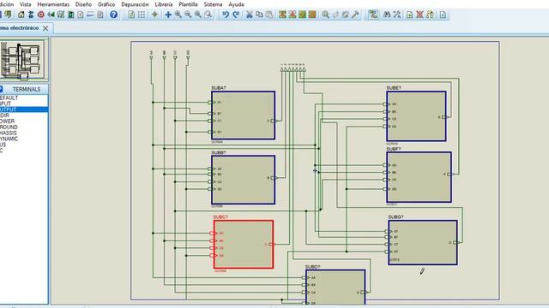Center view at cursor tool
The image size is (549, 308).
click(x=168, y=15)
